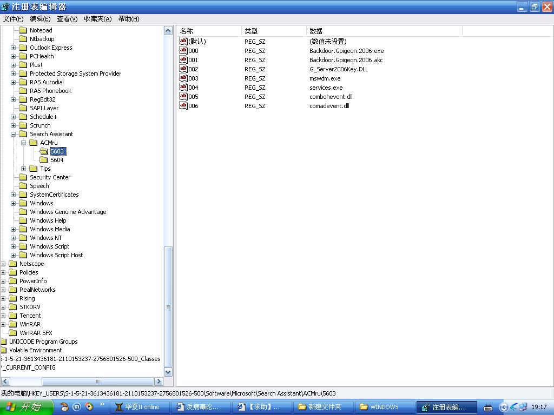Select G_Server2006Key.DLL data cell
554x415 pixels.
pyautogui.click(x=339, y=69)
